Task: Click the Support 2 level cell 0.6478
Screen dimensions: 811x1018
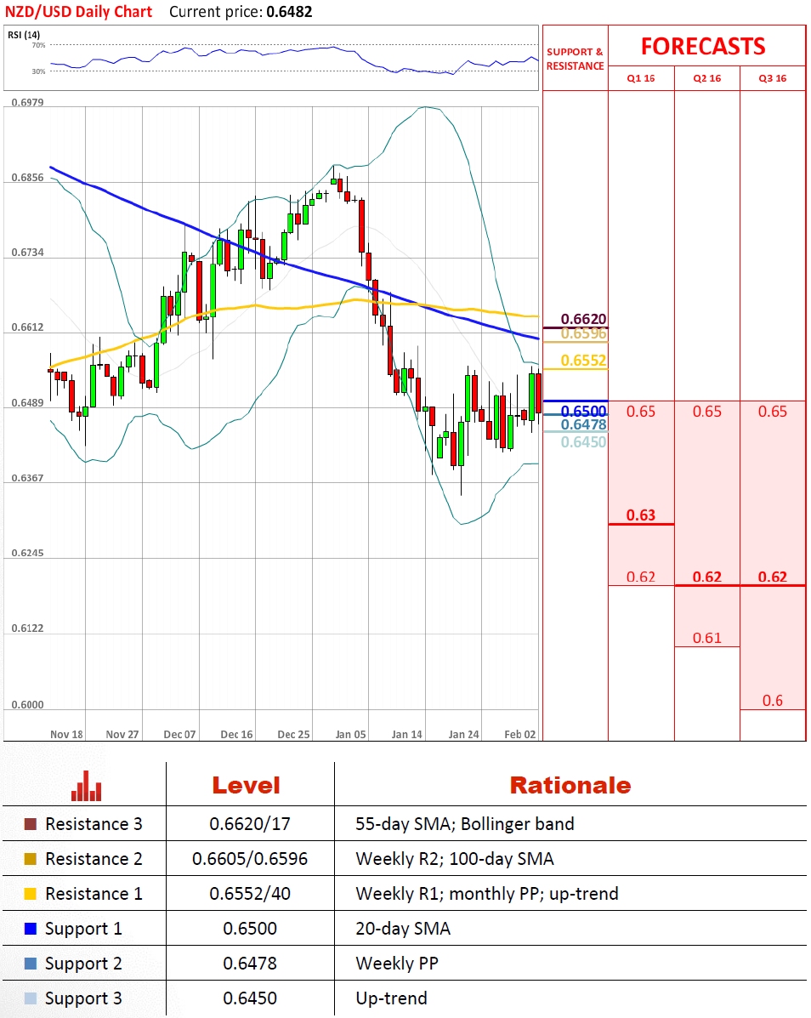Action: [250, 964]
